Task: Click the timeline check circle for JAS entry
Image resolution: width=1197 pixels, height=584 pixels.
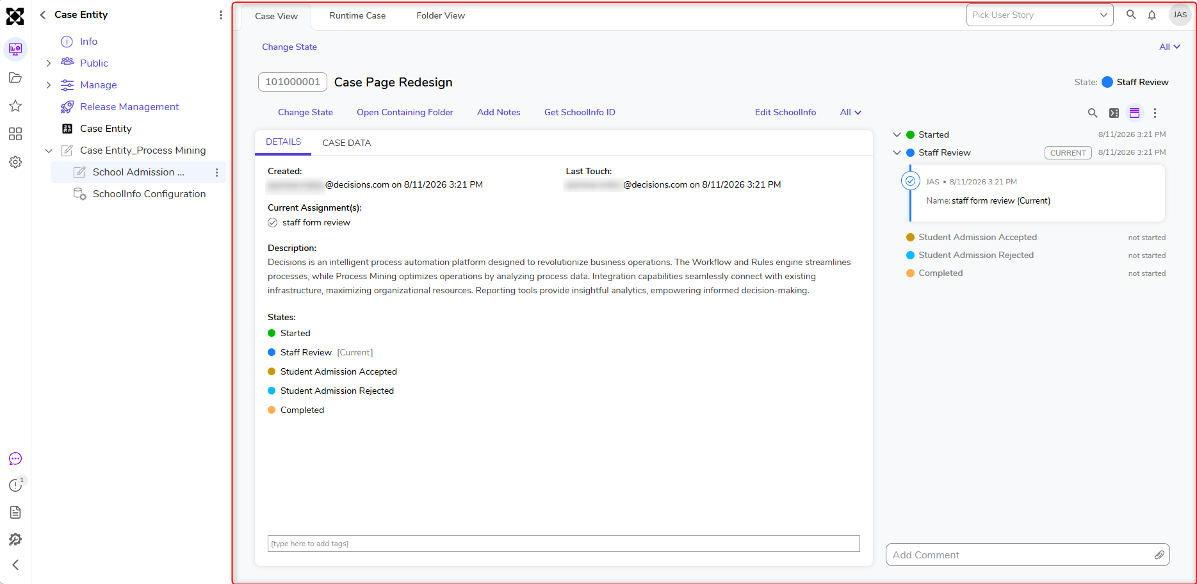Action: (x=910, y=181)
